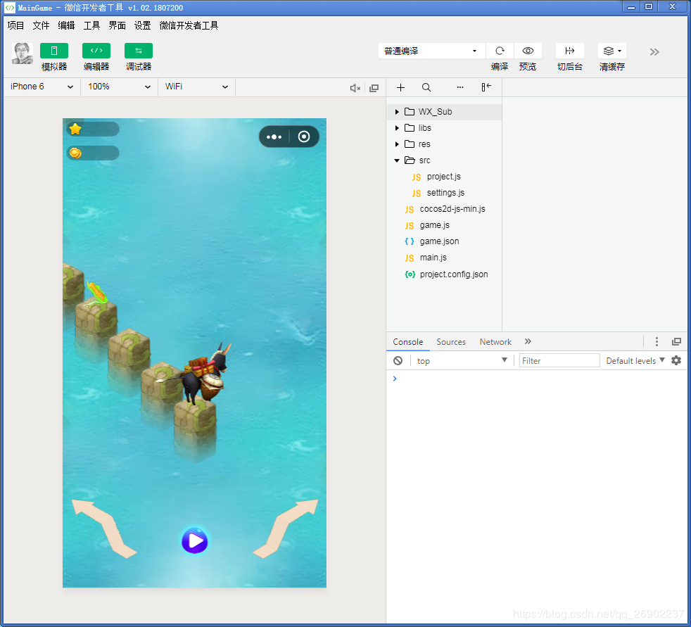
Task: Open the 100% zoom dropdown
Action: click(119, 87)
